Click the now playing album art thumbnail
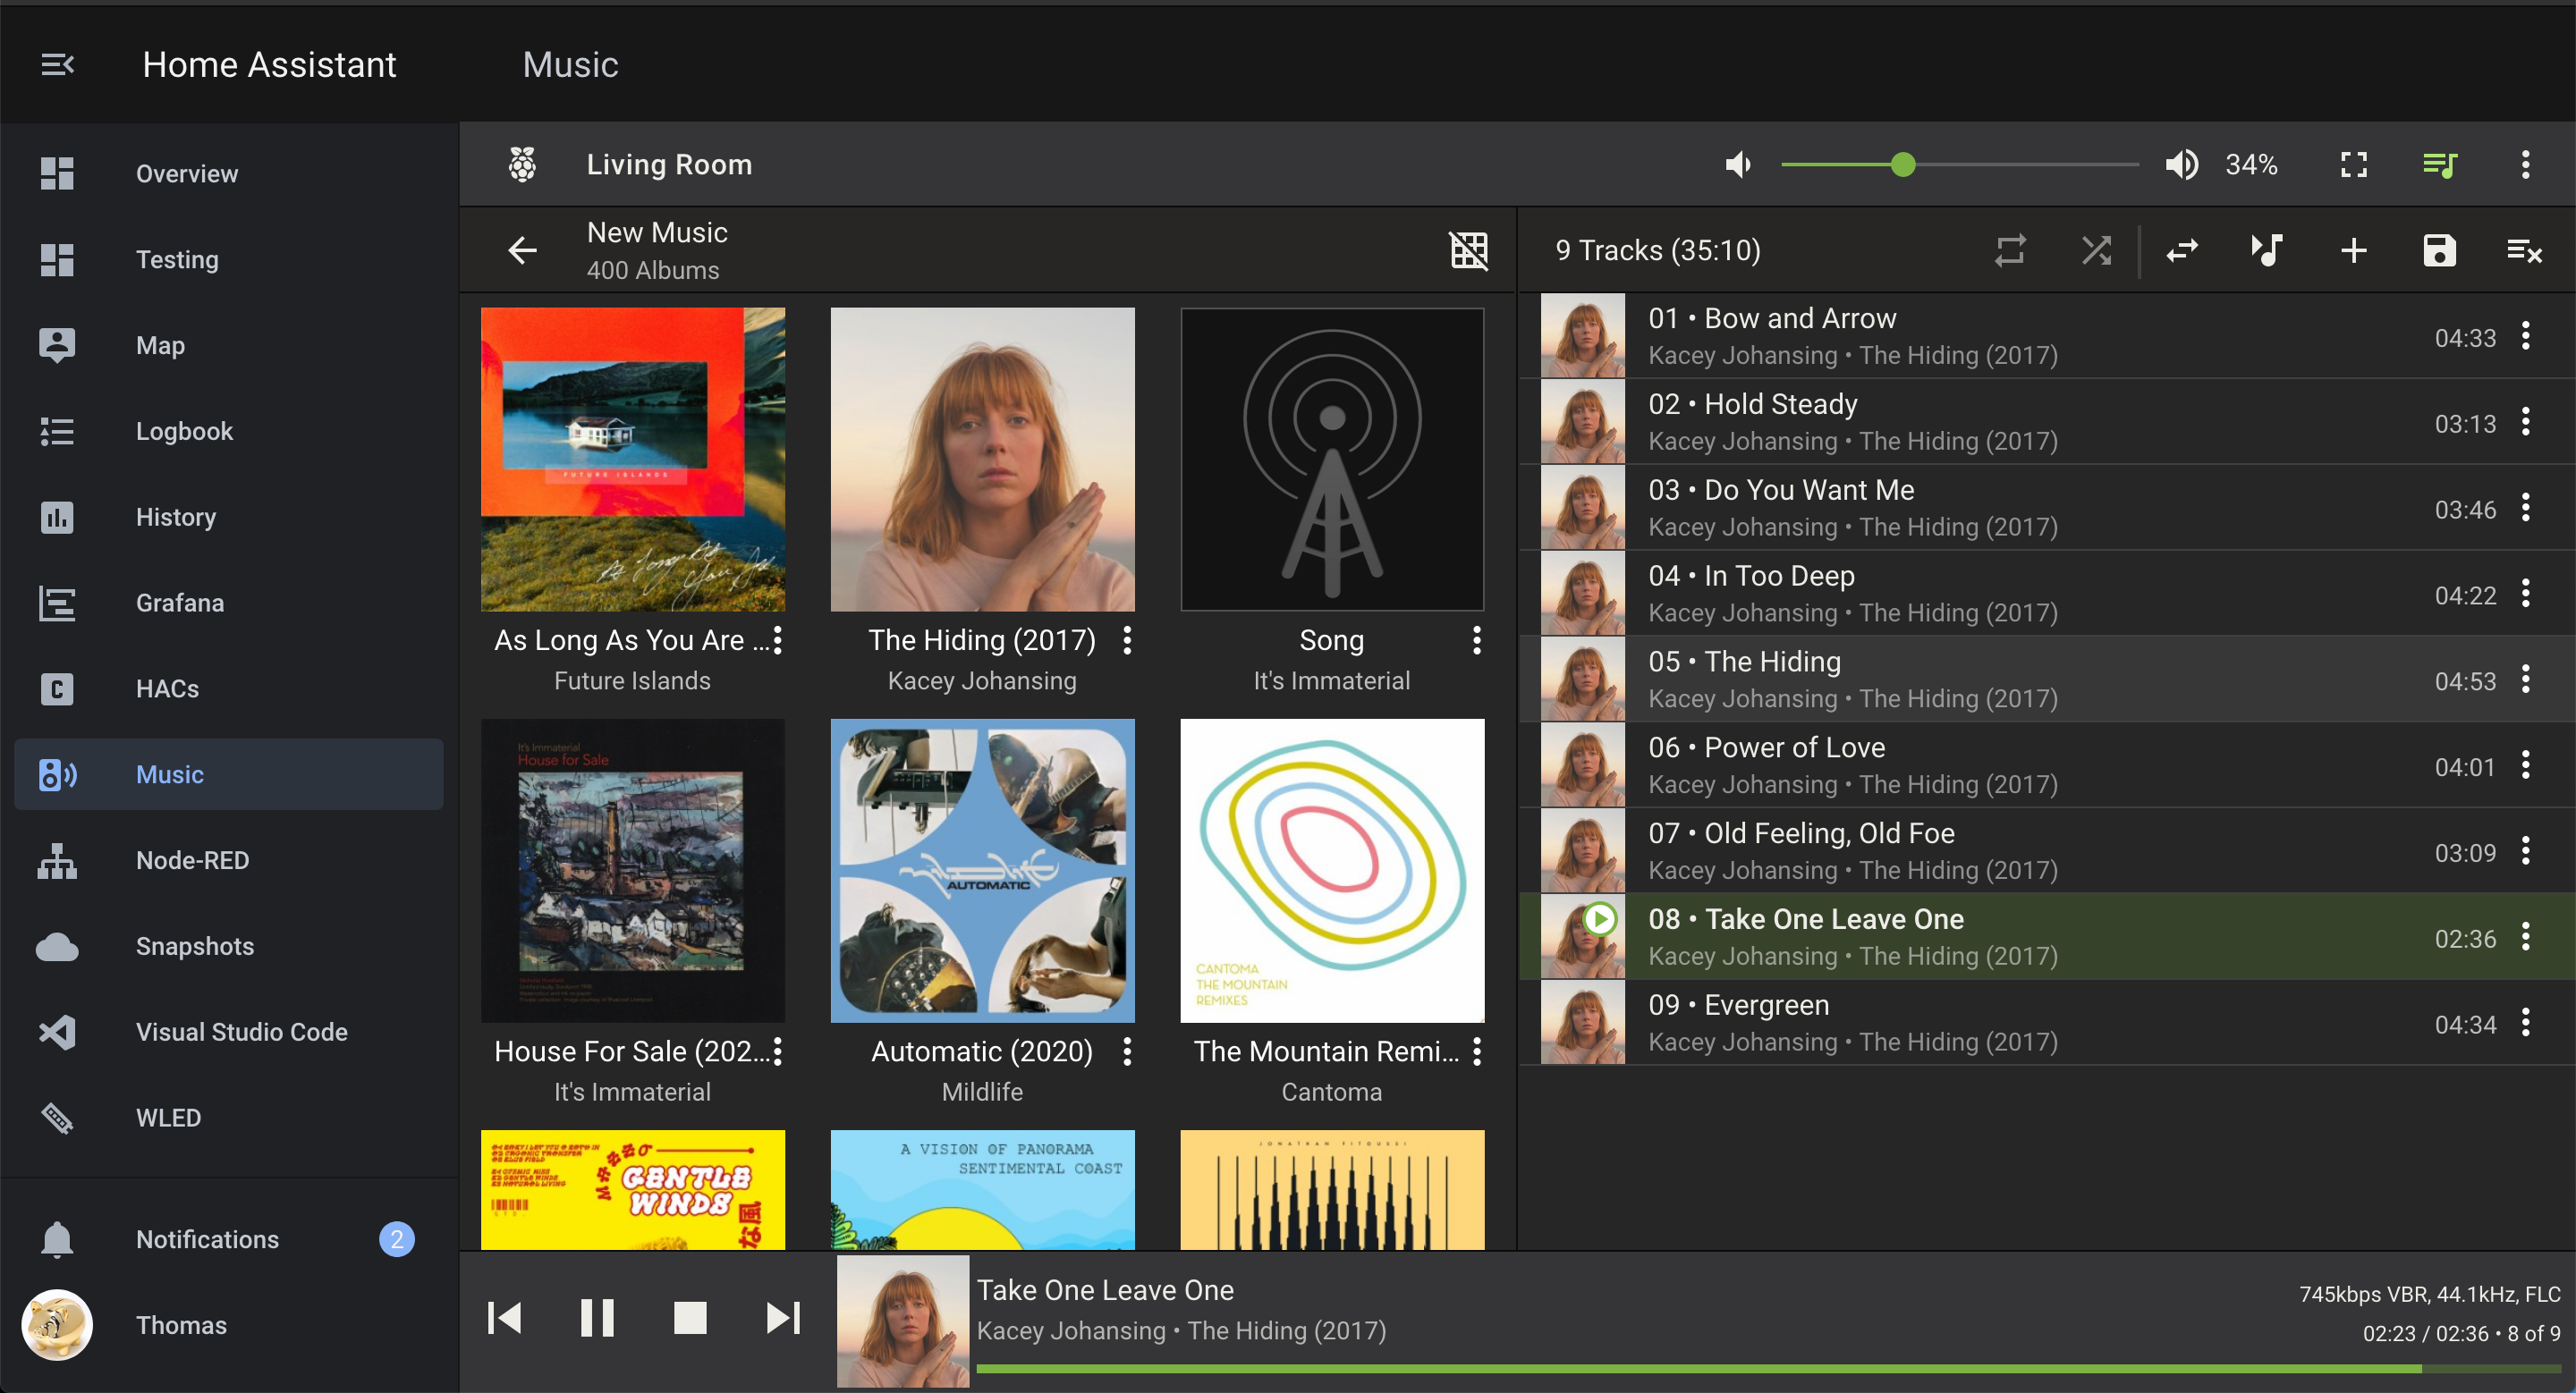Image resolution: width=2576 pixels, height=1393 pixels. pyautogui.click(x=903, y=1321)
